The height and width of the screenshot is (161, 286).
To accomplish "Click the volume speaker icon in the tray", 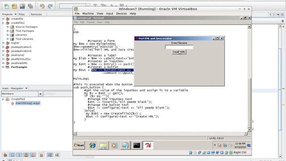I will point(231,145).
